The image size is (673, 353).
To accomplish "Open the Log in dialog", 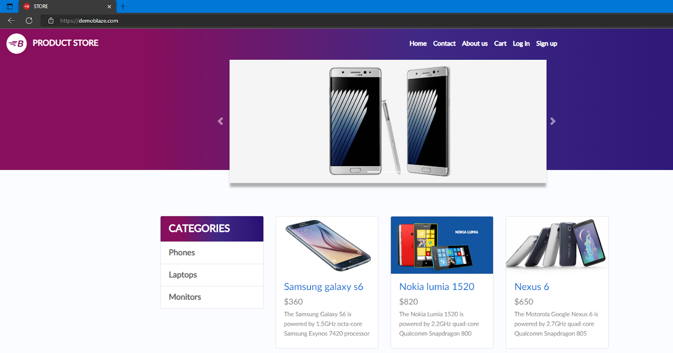I will 521,44.
